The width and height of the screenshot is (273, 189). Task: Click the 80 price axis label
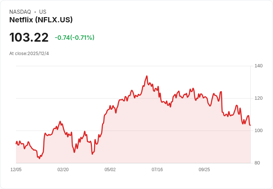(x=257, y=163)
